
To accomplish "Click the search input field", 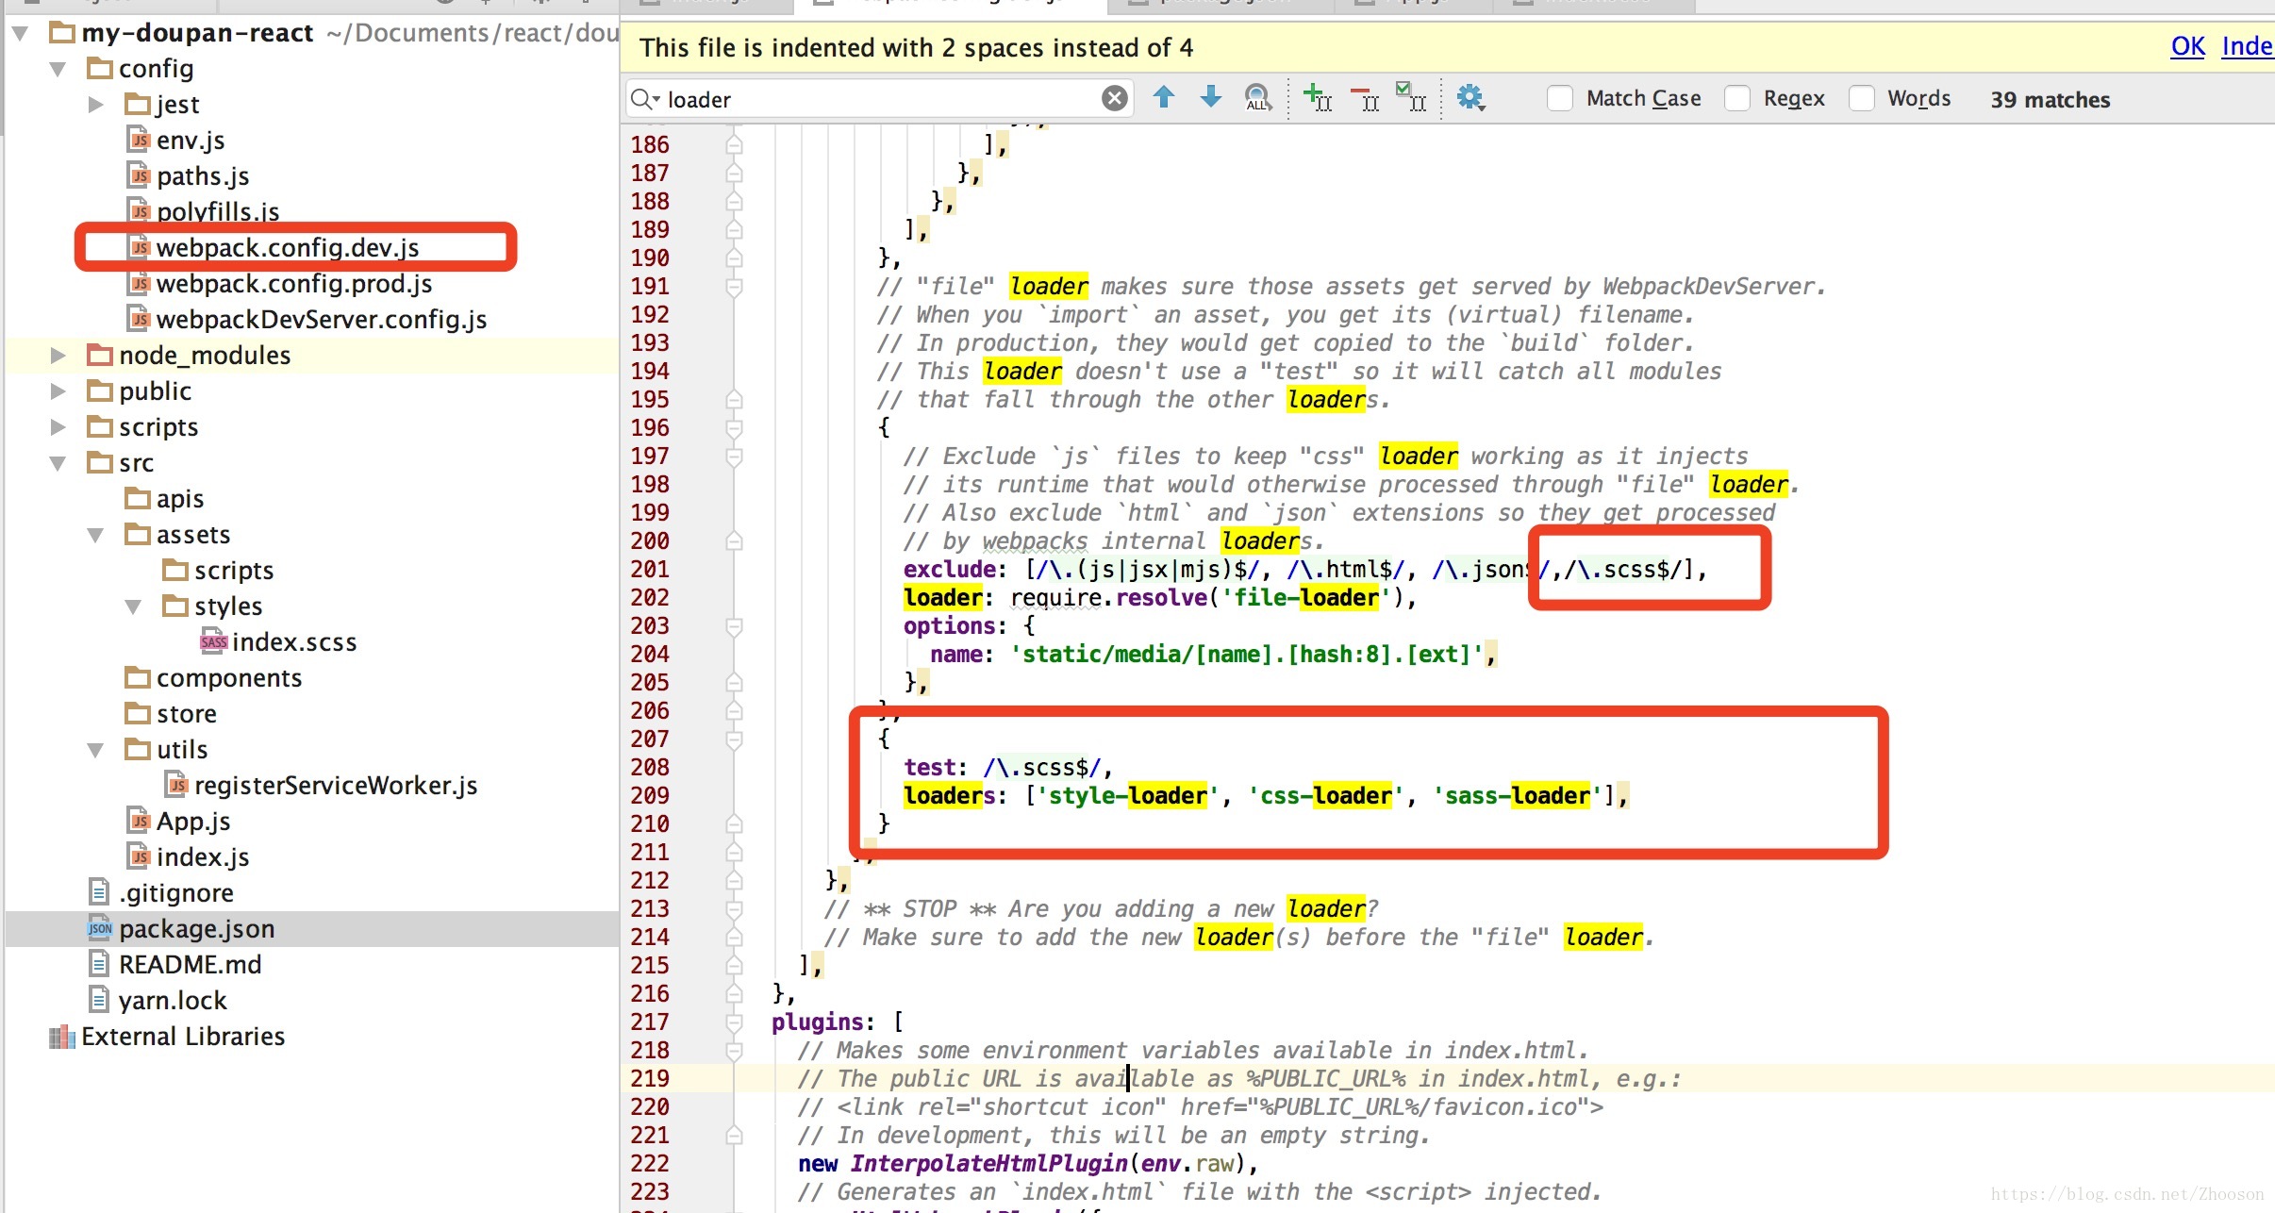I will [880, 99].
